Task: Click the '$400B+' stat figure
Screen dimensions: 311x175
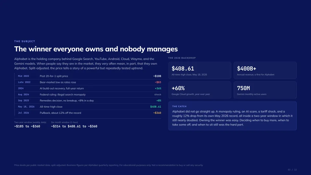Action: (247, 69)
